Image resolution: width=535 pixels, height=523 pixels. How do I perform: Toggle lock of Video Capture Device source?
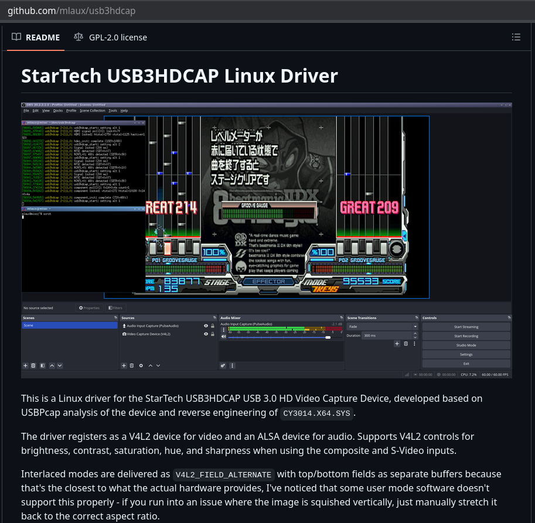tap(213, 334)
